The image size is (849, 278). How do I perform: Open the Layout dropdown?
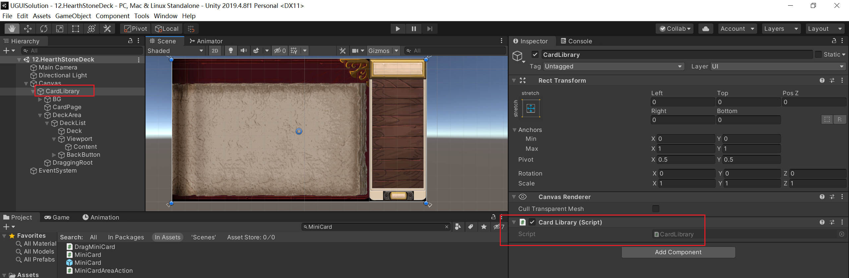(825, 29)
